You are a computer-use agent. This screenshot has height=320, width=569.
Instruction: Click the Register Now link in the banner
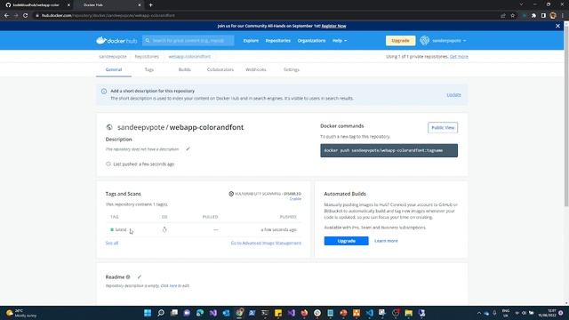[334, 26]
